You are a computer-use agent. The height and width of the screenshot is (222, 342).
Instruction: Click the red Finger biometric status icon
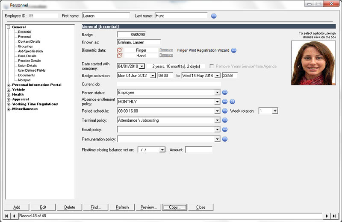pos(120,50)
